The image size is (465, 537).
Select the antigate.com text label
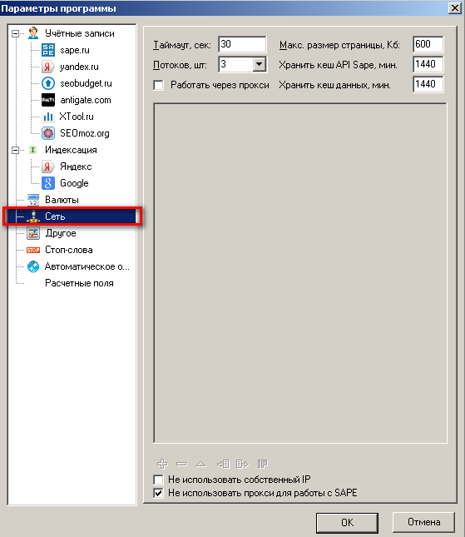pos(86,100)
